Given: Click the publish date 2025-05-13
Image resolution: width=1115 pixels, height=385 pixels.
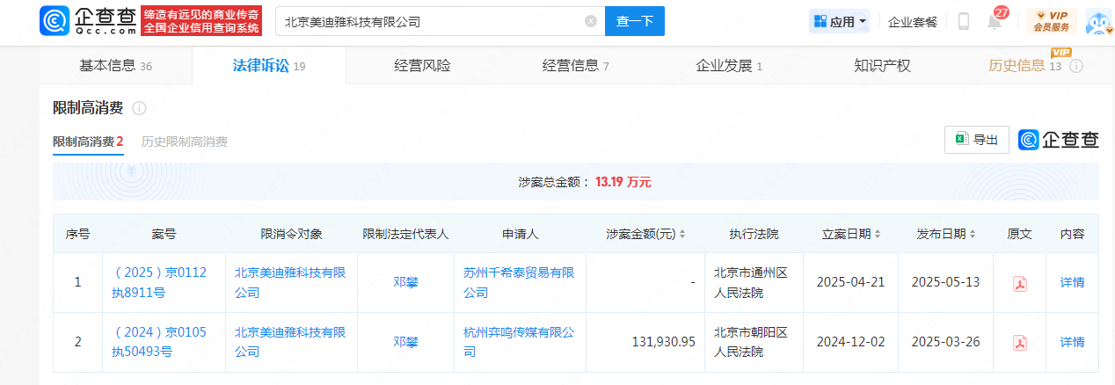Looking at the screenshot, I should coord(945,283).
